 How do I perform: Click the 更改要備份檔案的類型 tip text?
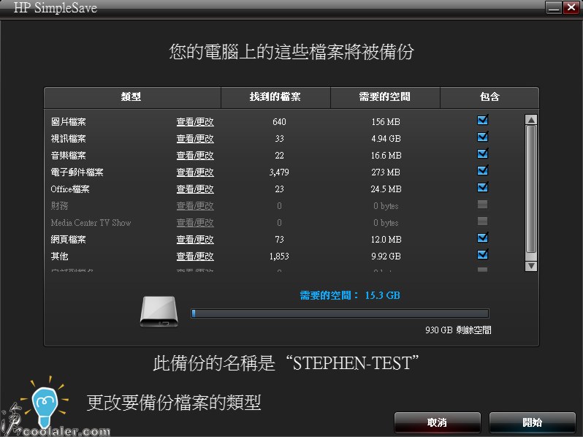(174, 403)
